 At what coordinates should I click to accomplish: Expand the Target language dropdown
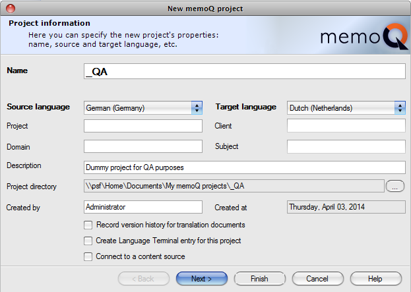coord(346,107)
